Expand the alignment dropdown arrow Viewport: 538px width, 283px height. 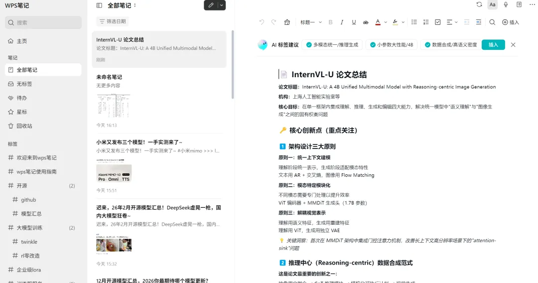(x=456, y=22)
